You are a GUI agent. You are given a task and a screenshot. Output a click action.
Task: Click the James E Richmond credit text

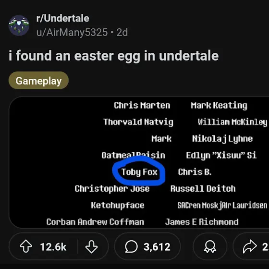point(202,222)
